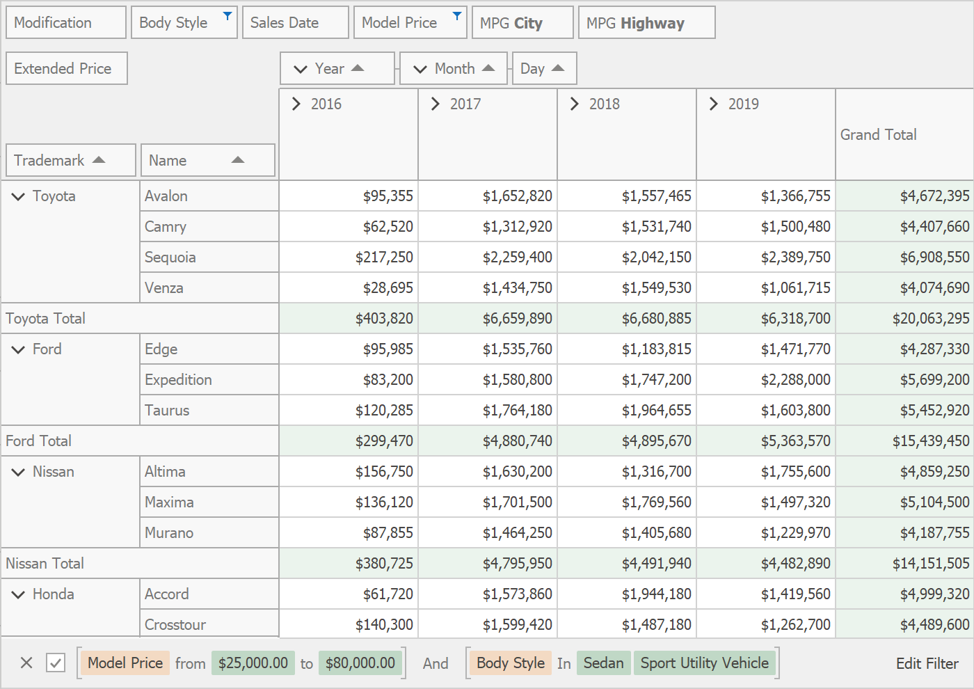The width and height of the screenshot is (974, 689).
Task: Open the Edit Filter link
Action: [927, 663]
